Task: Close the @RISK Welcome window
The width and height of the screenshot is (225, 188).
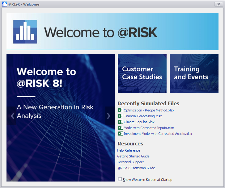Action: 217,4
